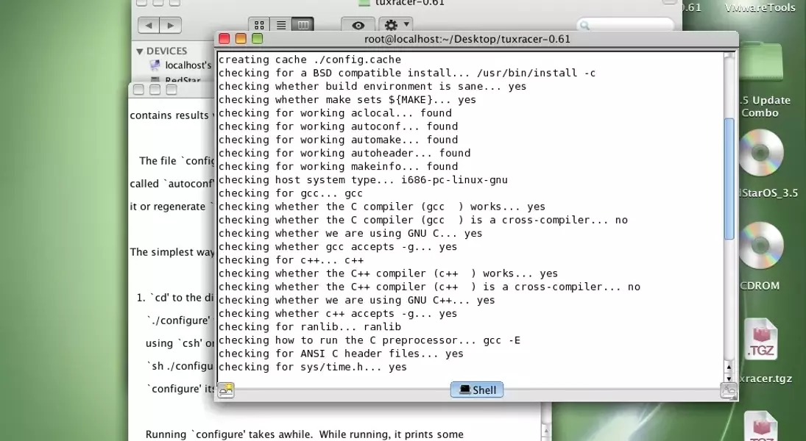Viewport: 806px width, 441px height.
Task: Select the xracer.tgz archive icon on desktop
Action: pos(761,339)
